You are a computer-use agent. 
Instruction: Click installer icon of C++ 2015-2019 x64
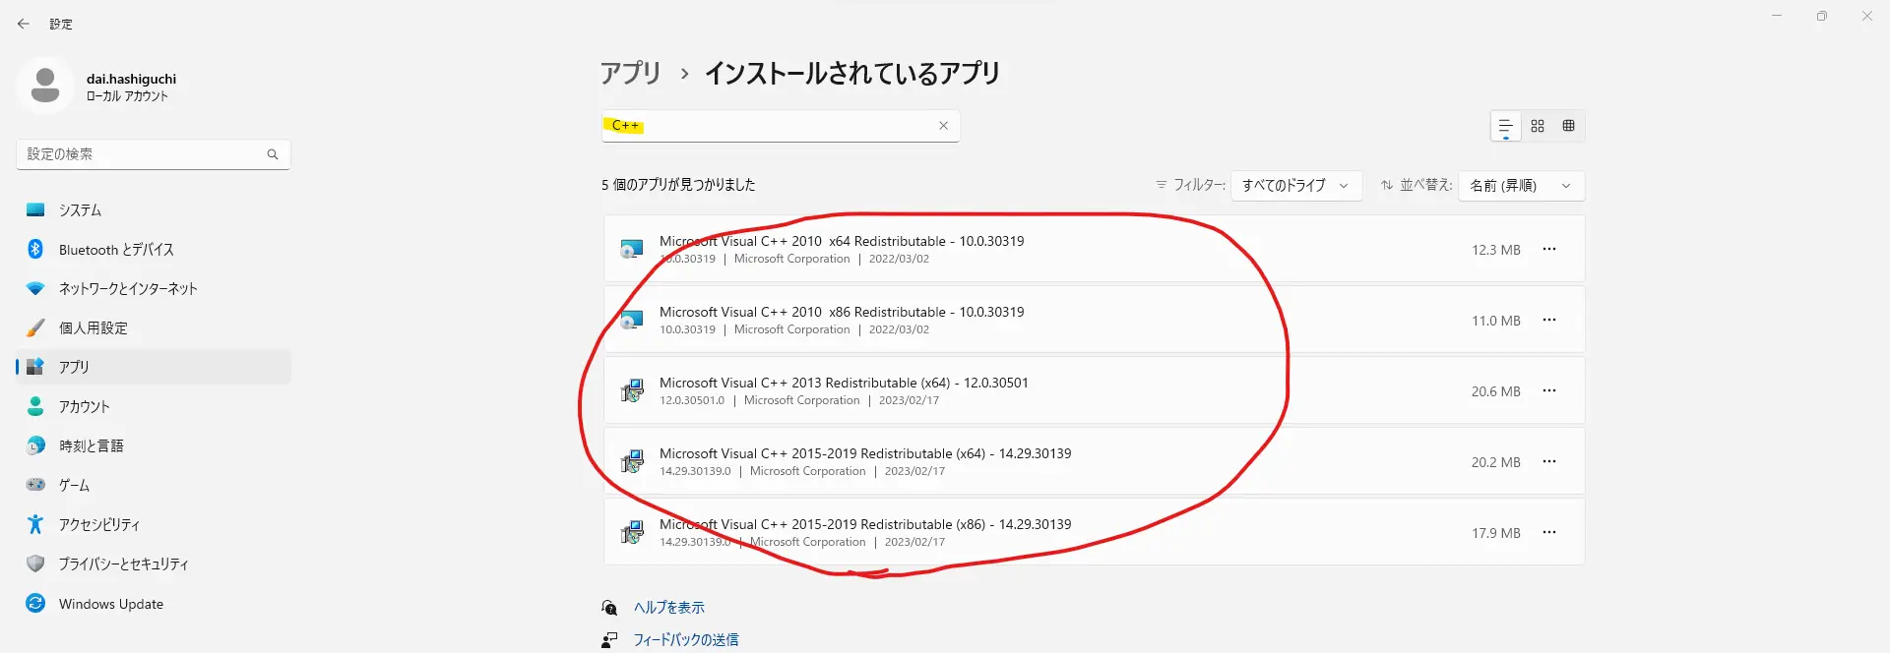pos(632,461)
